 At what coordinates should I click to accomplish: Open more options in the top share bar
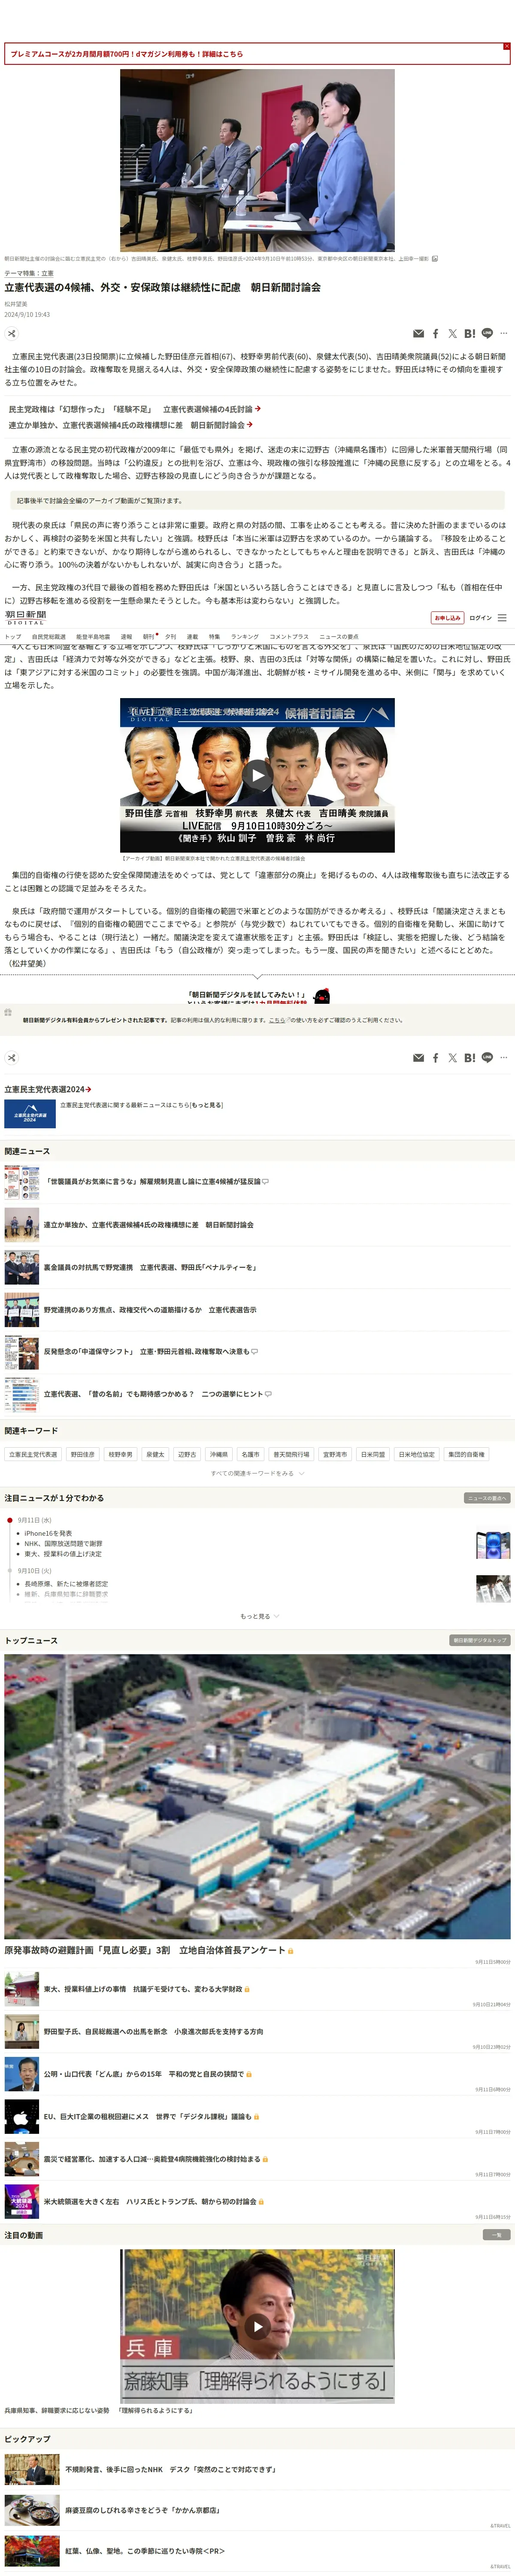click(503, 333)
